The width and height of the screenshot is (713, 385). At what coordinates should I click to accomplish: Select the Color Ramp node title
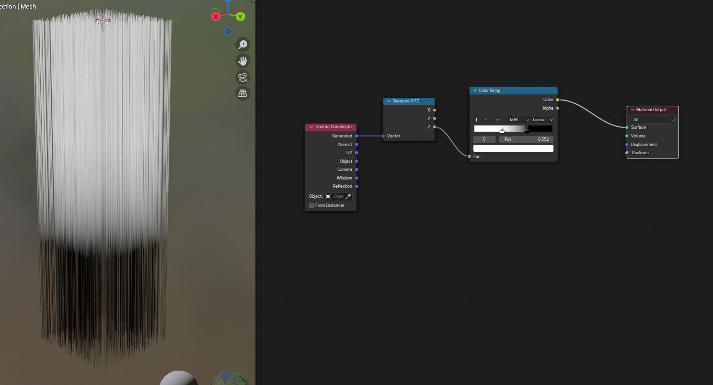(489, 91)
